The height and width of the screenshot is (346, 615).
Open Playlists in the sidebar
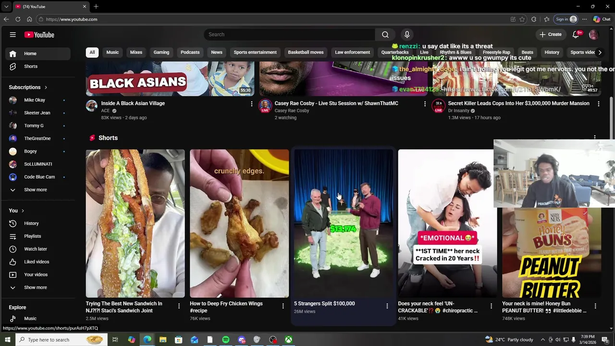(37, 236)
